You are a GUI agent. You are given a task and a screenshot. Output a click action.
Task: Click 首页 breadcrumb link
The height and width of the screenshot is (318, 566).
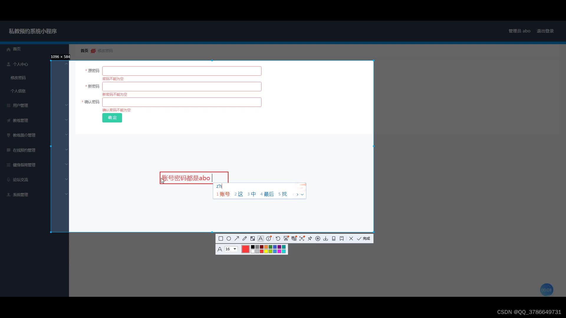coord(84,51)
